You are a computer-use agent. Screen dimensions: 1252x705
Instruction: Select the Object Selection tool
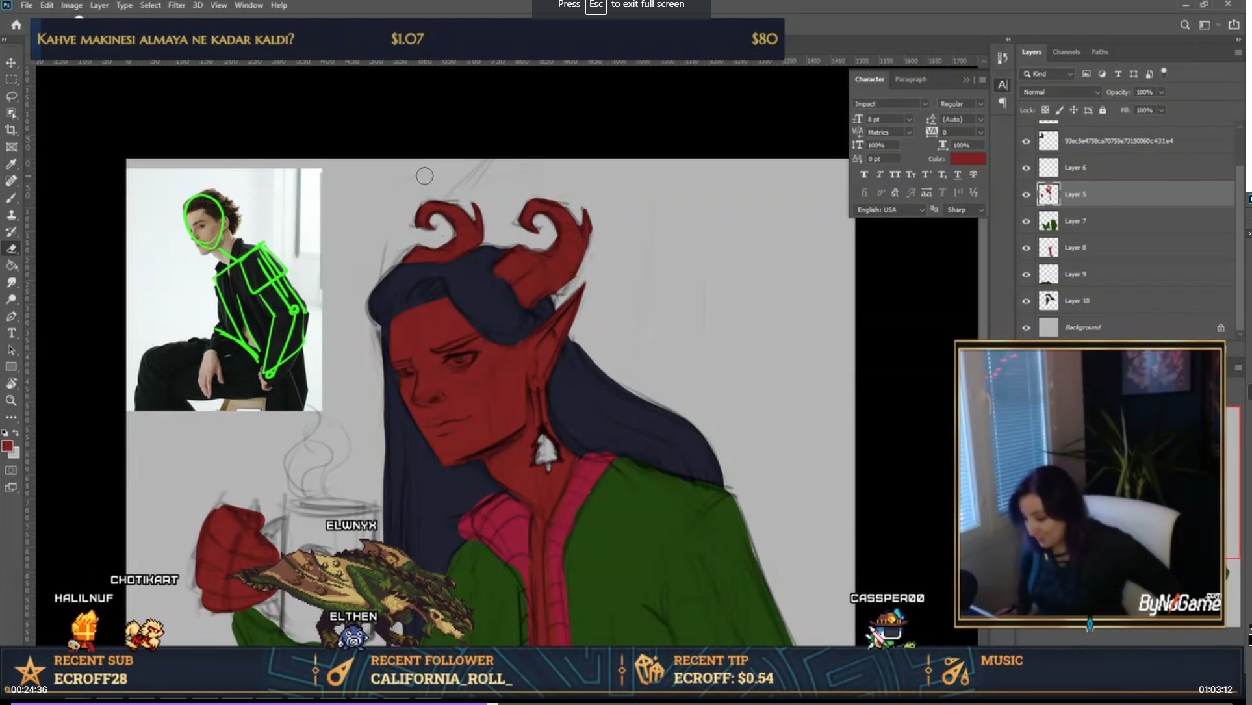pos(11,114)
